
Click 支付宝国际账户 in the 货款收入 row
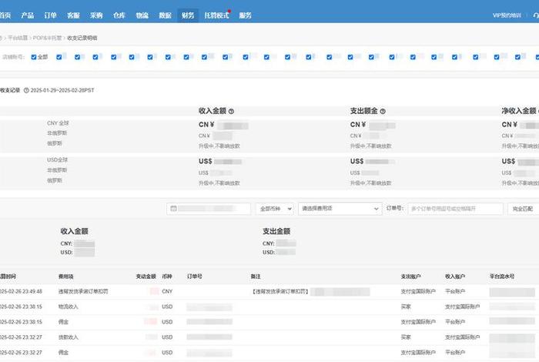(462, 337)
